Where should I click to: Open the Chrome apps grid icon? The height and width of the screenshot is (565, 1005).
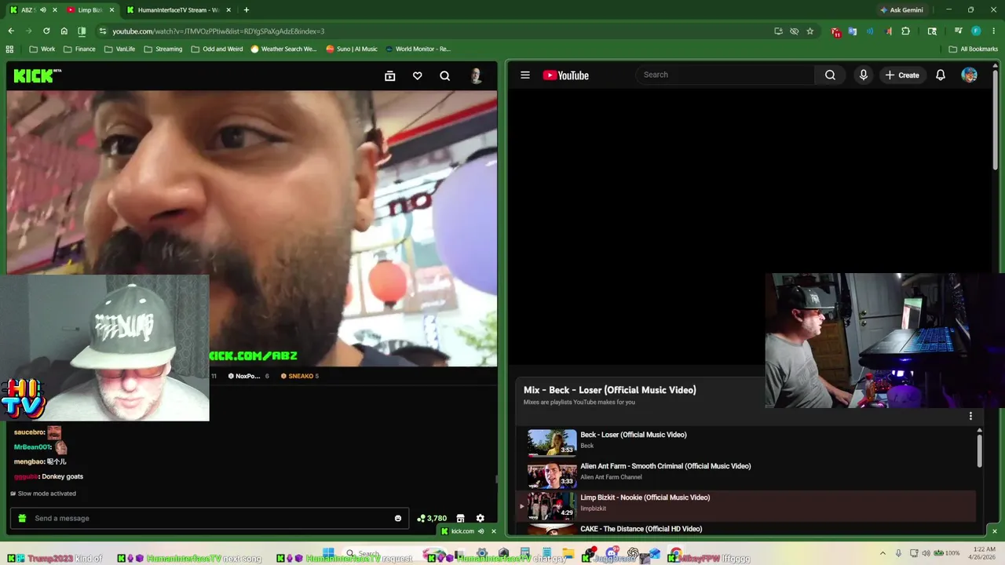pyautogui.click(x=9, y=49)
